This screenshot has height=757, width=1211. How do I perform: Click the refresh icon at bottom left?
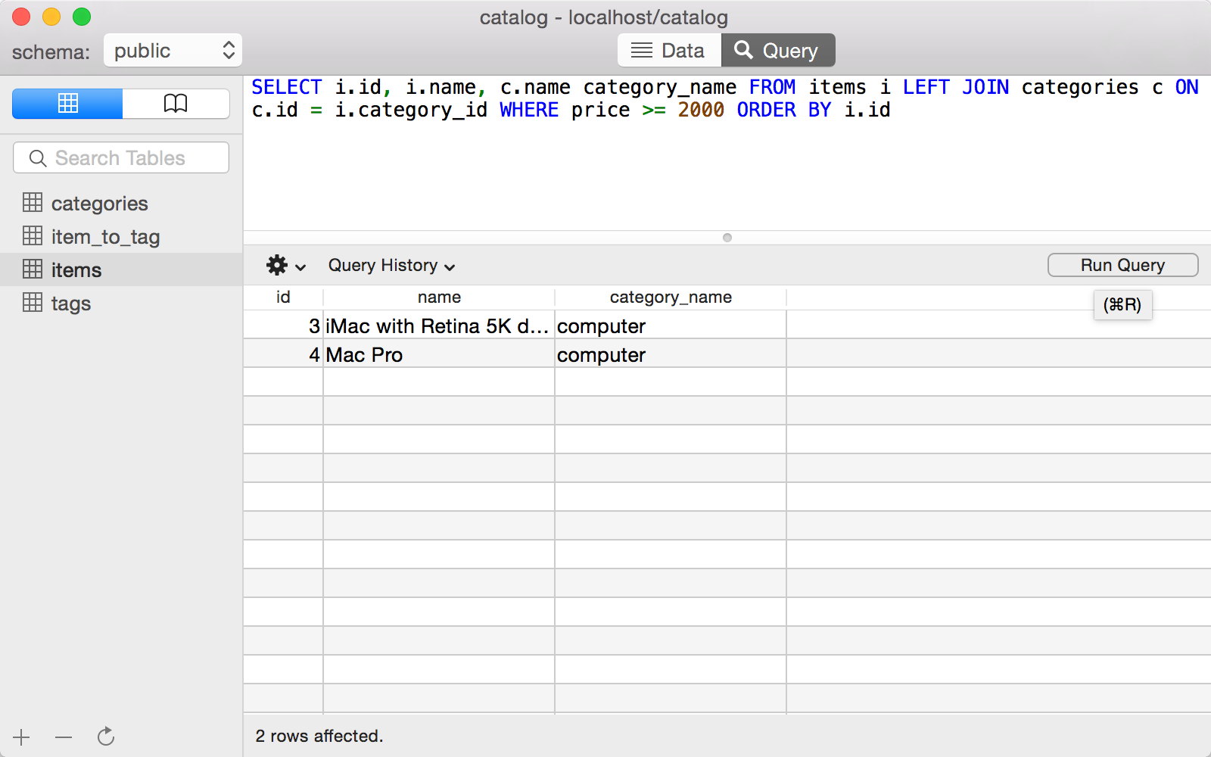pyautogui.click(x=106, y=737)
